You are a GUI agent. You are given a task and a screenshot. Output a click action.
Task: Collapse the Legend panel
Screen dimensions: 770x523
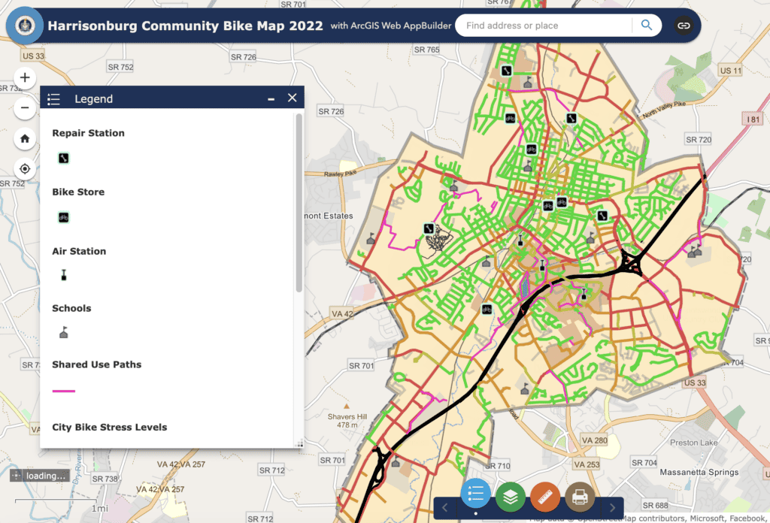[271, 98]
